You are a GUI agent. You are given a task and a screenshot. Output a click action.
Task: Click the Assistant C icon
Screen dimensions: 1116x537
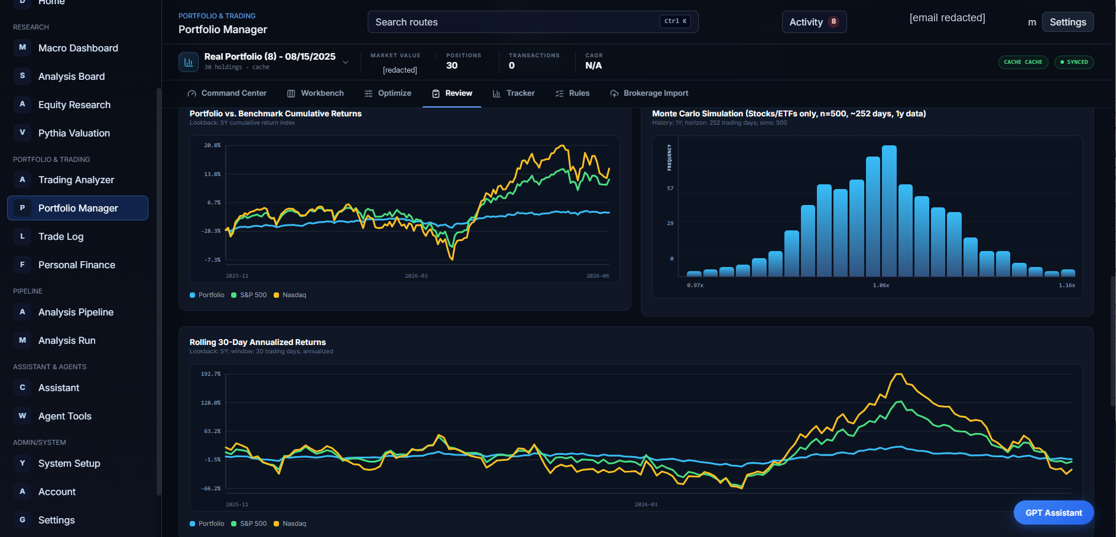coord(22,388)
